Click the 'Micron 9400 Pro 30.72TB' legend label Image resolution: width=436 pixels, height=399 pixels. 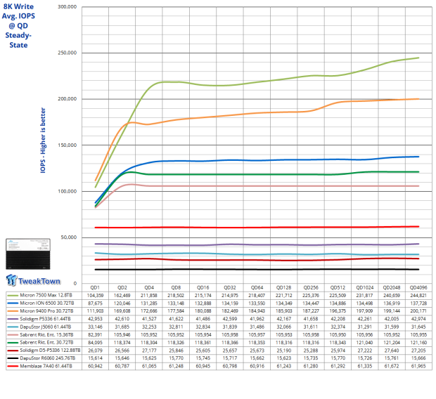pyautogui.click(x=46, y=311)
